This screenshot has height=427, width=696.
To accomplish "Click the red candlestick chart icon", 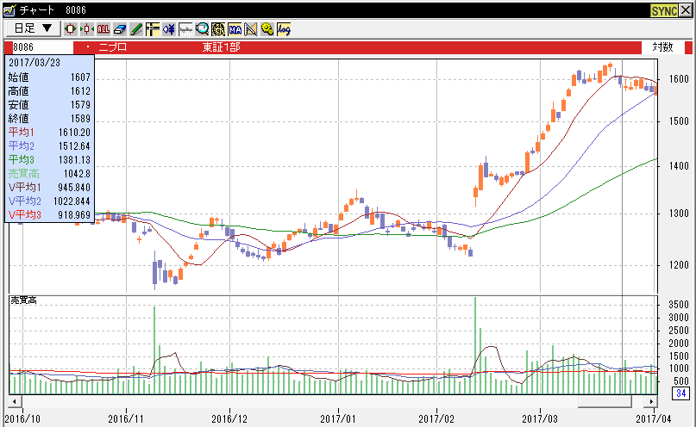I will (71, 28).
